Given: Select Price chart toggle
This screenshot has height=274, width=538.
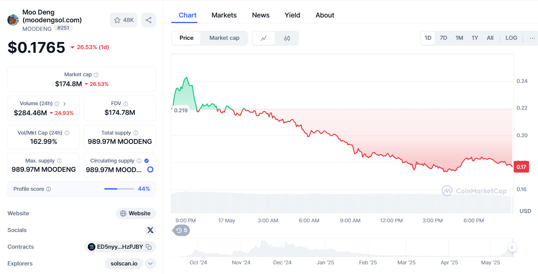Looking at the screenshot, I should coord(186,38).
